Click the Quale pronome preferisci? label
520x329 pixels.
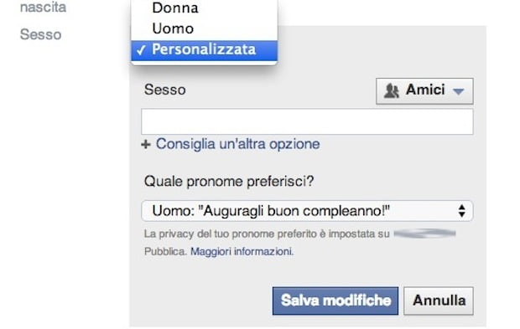point(229,181)
